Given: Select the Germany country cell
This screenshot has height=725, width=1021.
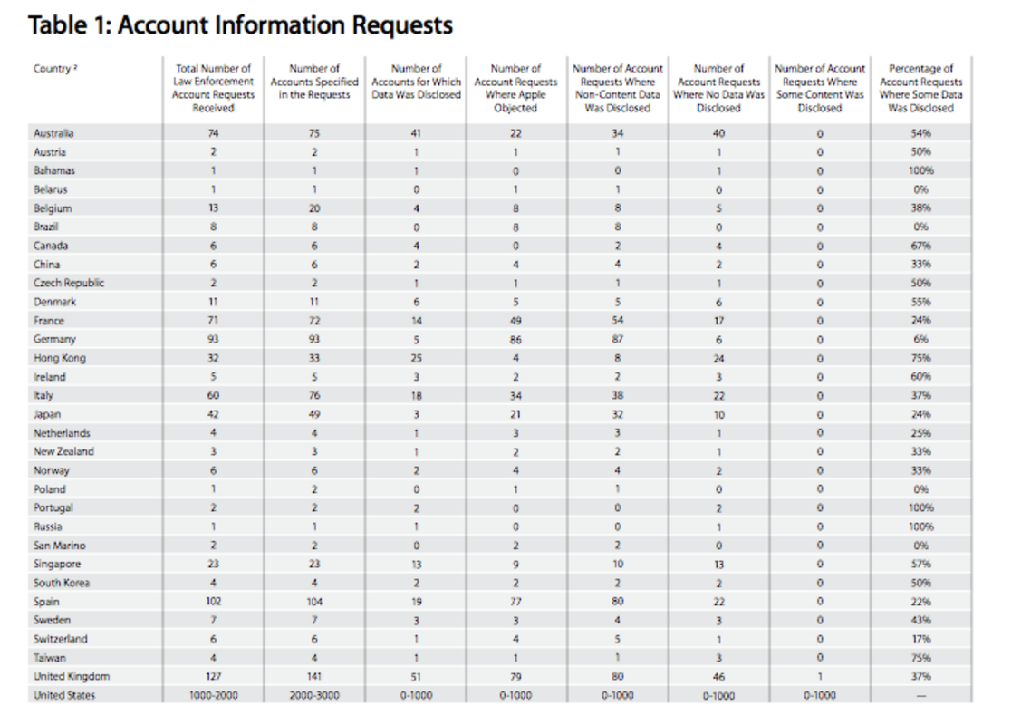Looking at the screenshot, I should (54, 339).
